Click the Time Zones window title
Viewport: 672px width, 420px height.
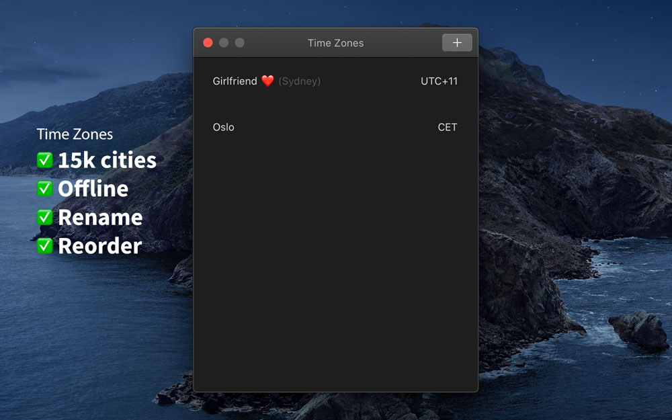335,43
